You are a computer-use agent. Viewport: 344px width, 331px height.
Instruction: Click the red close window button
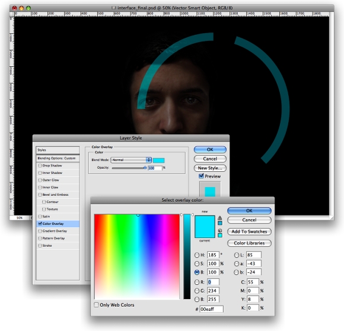14,8
